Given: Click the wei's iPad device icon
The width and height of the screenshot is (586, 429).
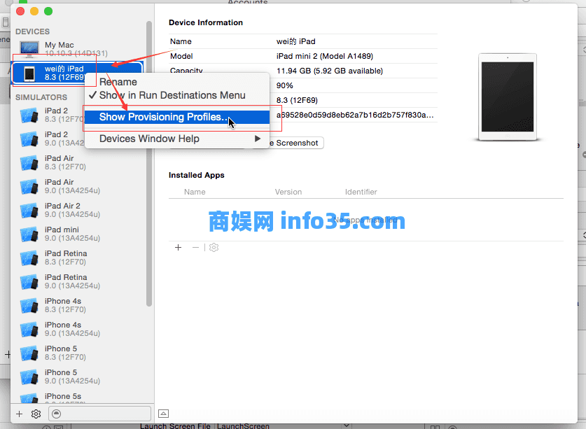Looking at the screenshot, I should tap(29, 73).
